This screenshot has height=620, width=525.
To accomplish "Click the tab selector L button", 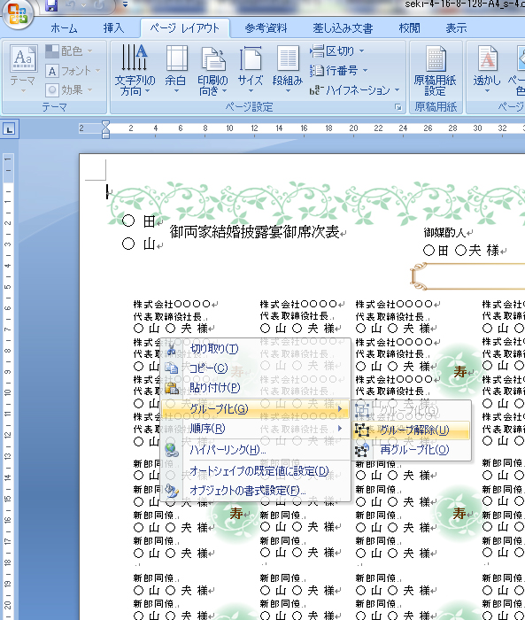I will (x=10, y=129).
